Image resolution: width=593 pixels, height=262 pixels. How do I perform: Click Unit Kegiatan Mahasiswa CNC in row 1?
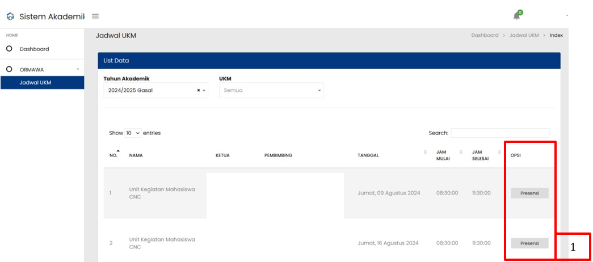click(162, 193)
